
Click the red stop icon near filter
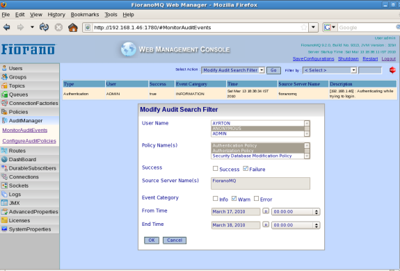point(392,69)
